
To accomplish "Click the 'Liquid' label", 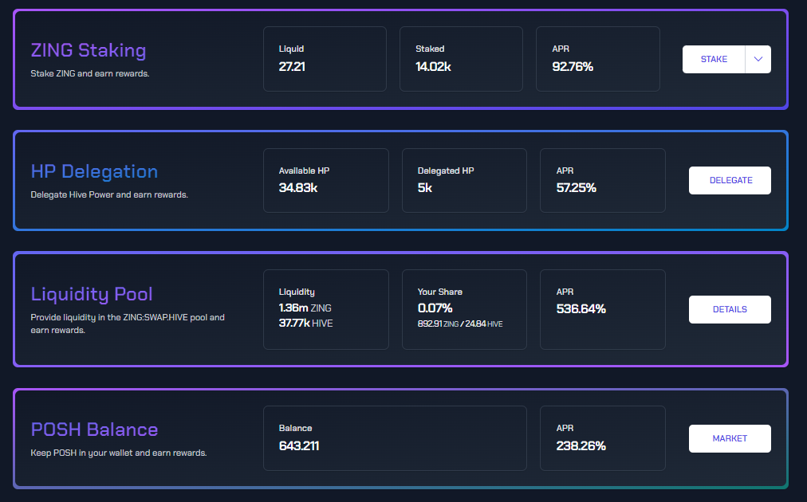I will pos(291,49).
